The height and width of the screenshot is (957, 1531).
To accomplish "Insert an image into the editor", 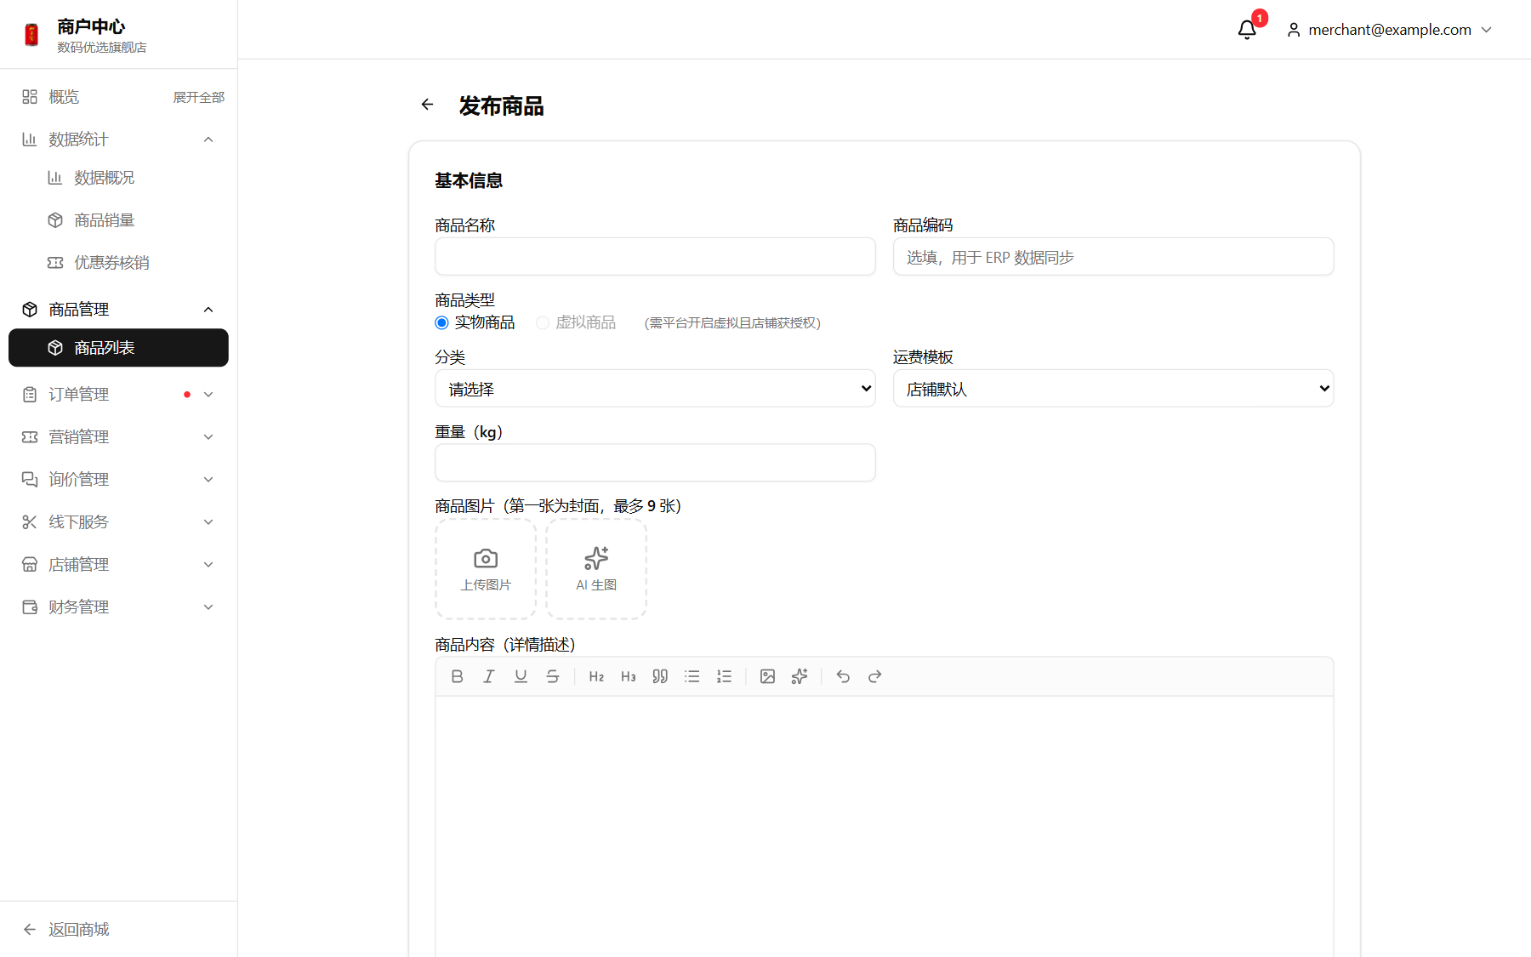I will (767, 676).
